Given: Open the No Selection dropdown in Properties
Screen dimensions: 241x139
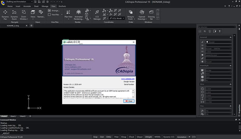Looking at the screenshot, I should [x=216, y=27].
